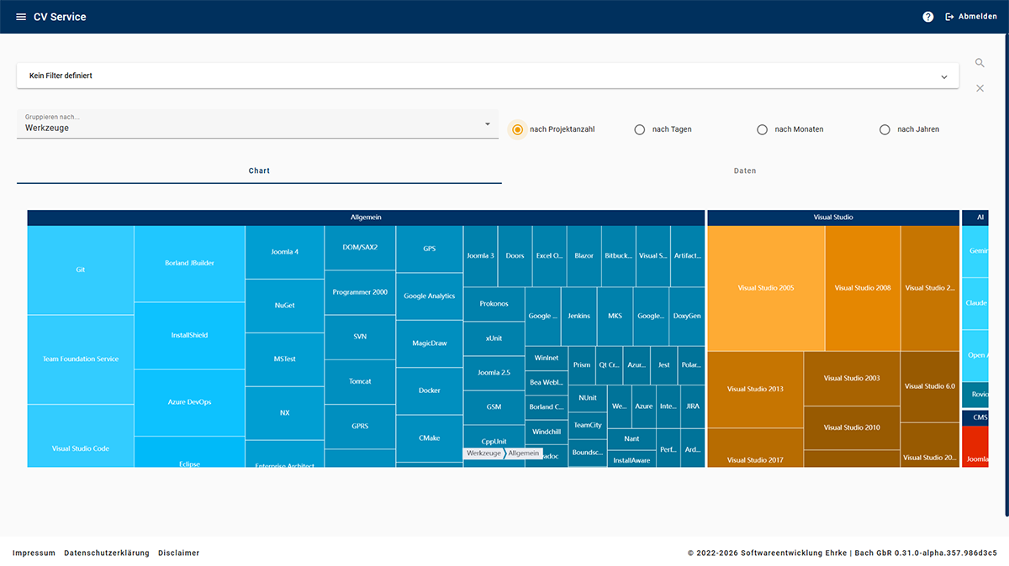Click the Blazor tile
This screenshot has width=1009, height=566.
(x=584, y=256)
